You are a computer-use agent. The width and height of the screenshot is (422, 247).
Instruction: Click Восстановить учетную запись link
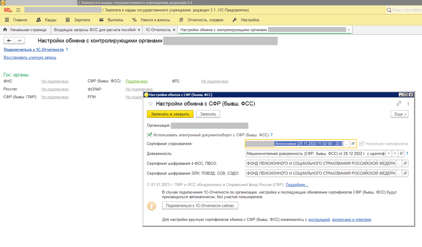tap(30, 57)
